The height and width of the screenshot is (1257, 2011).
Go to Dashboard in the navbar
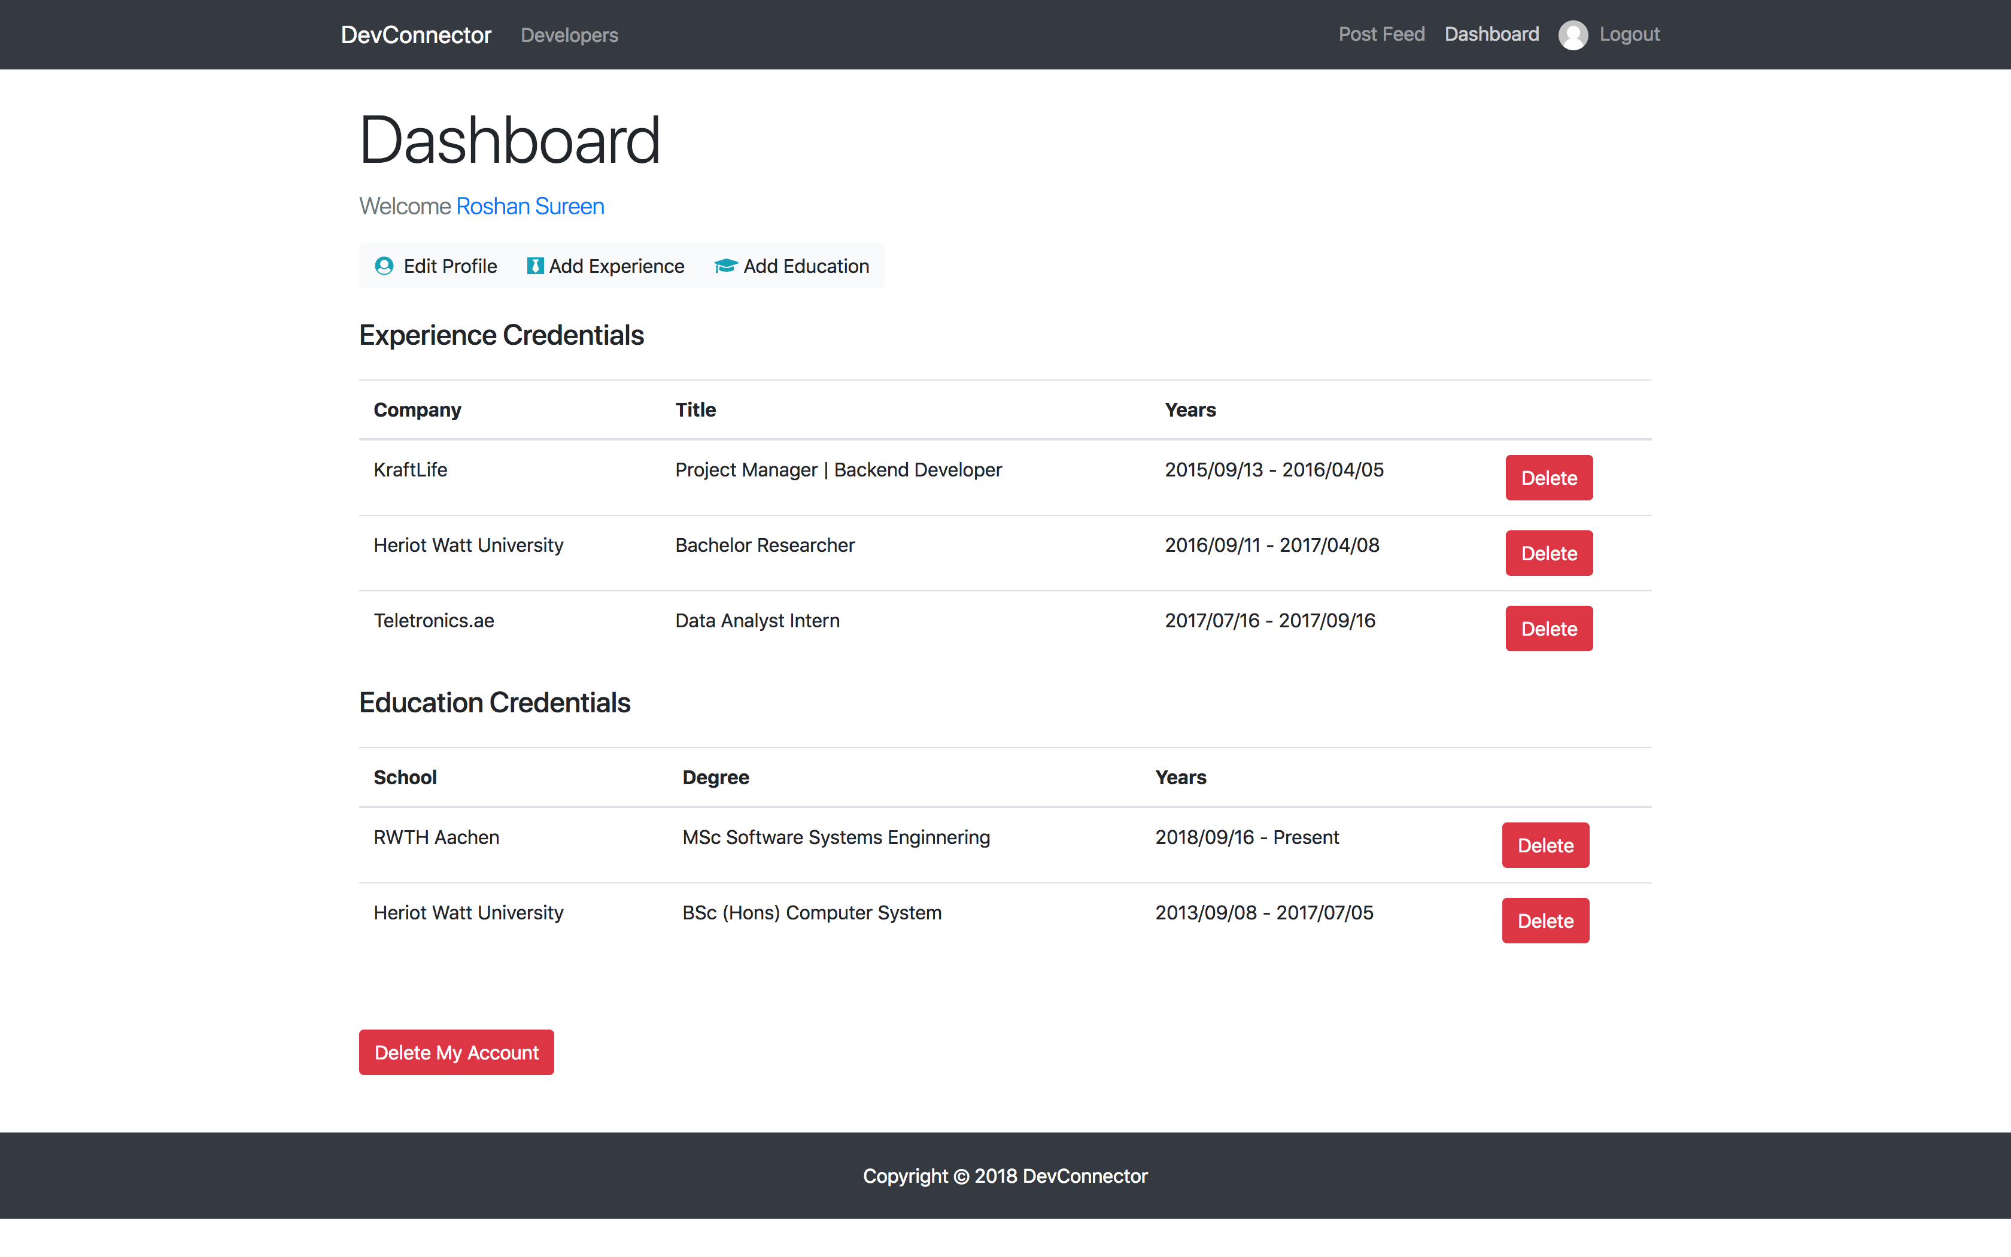click(x=1491, y=34)
